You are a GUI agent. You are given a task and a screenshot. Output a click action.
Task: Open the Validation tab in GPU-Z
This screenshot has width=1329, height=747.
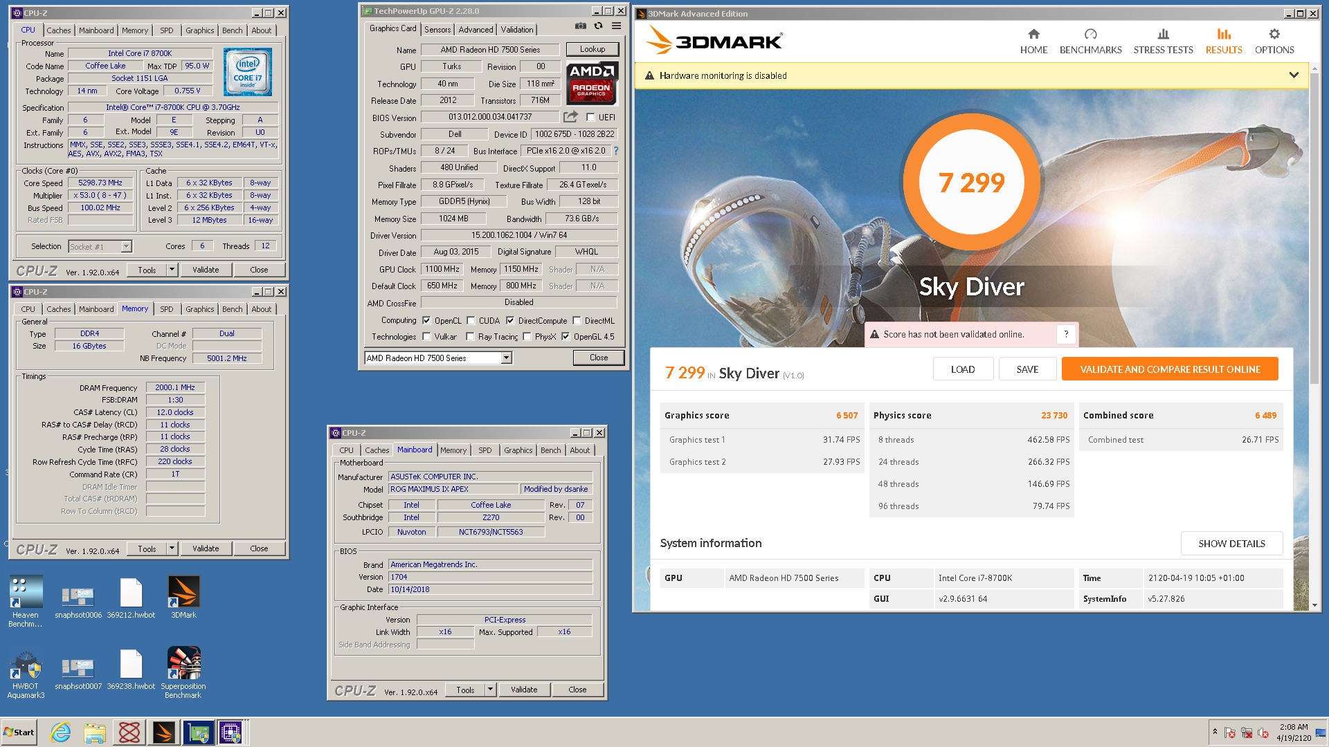click(517, 29)
